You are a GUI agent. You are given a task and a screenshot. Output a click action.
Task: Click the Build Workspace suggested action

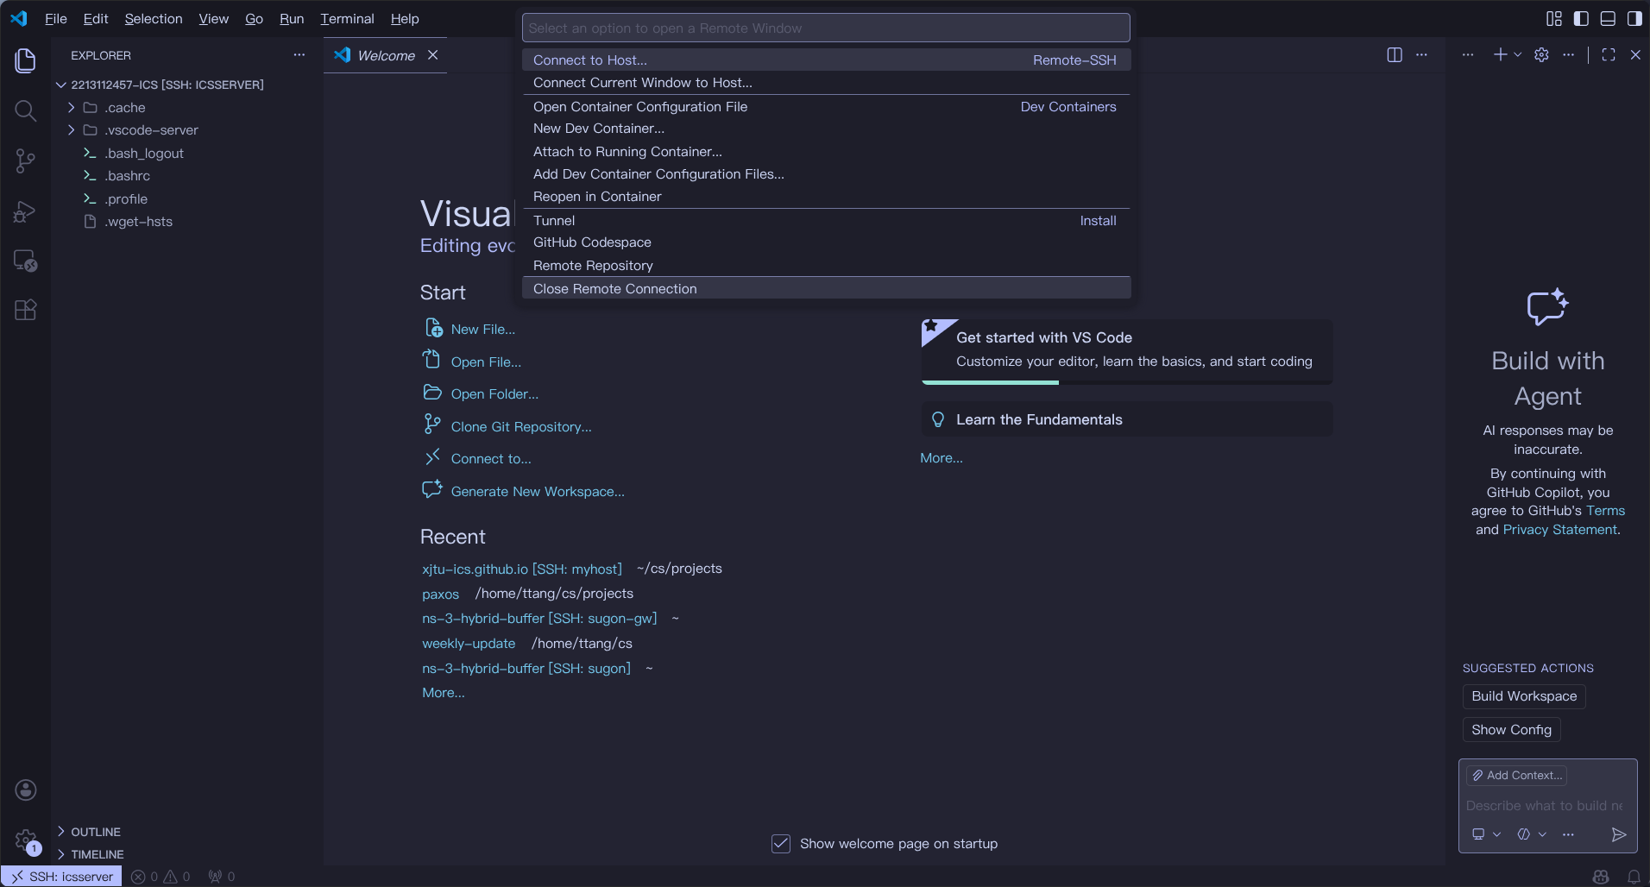click(1523, 696)
